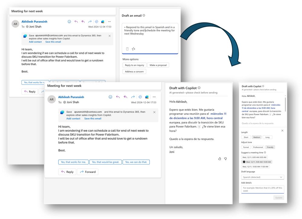Image resolution: width=302 pixels, height=219 pixels.
Task: Open more actions ellipsis in front email header
Action: pyautogui.click(x=154, y=97)
